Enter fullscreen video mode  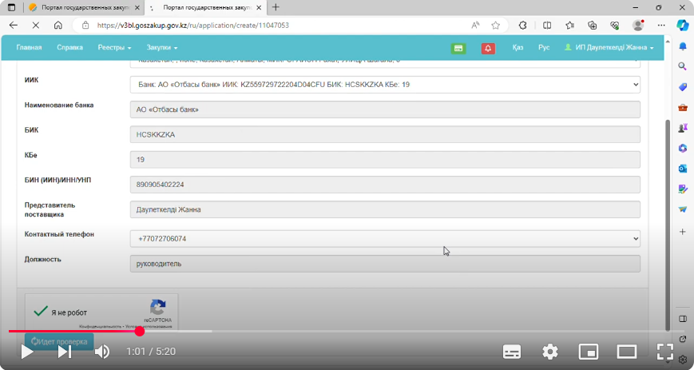pos(665,352)
